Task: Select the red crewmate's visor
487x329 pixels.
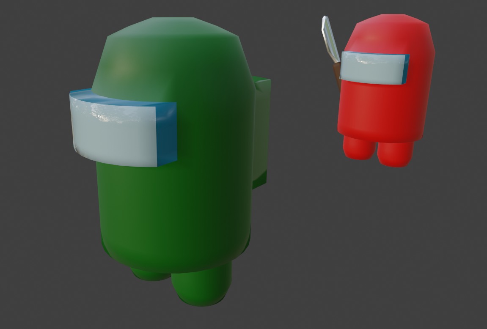Action: click(374, 68)
